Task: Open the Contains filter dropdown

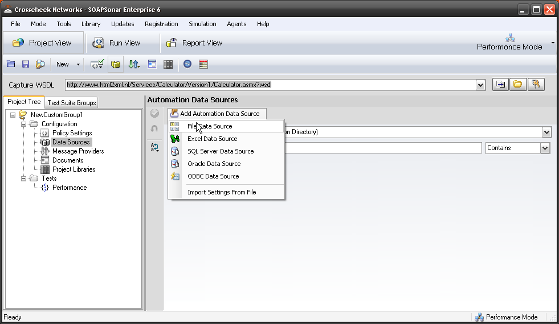Action: (x=545, y=148)
